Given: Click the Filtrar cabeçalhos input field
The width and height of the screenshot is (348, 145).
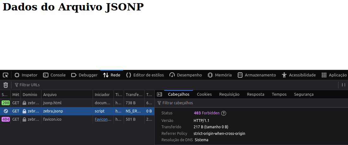Looking at the screenshot, I should click(221, 103).
